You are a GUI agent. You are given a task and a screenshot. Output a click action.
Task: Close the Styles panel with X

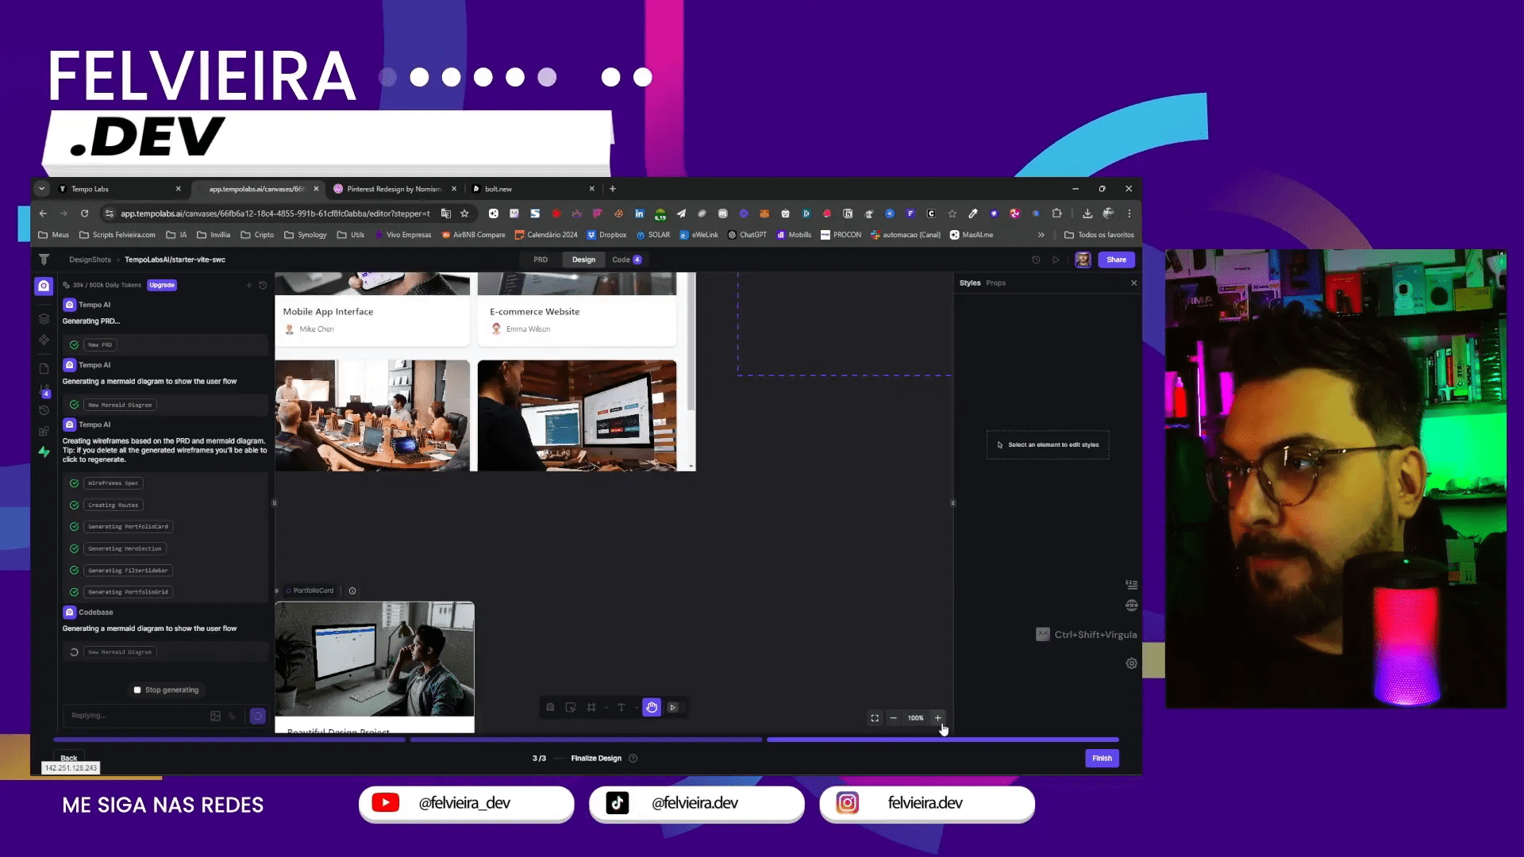pos(1133,283)
